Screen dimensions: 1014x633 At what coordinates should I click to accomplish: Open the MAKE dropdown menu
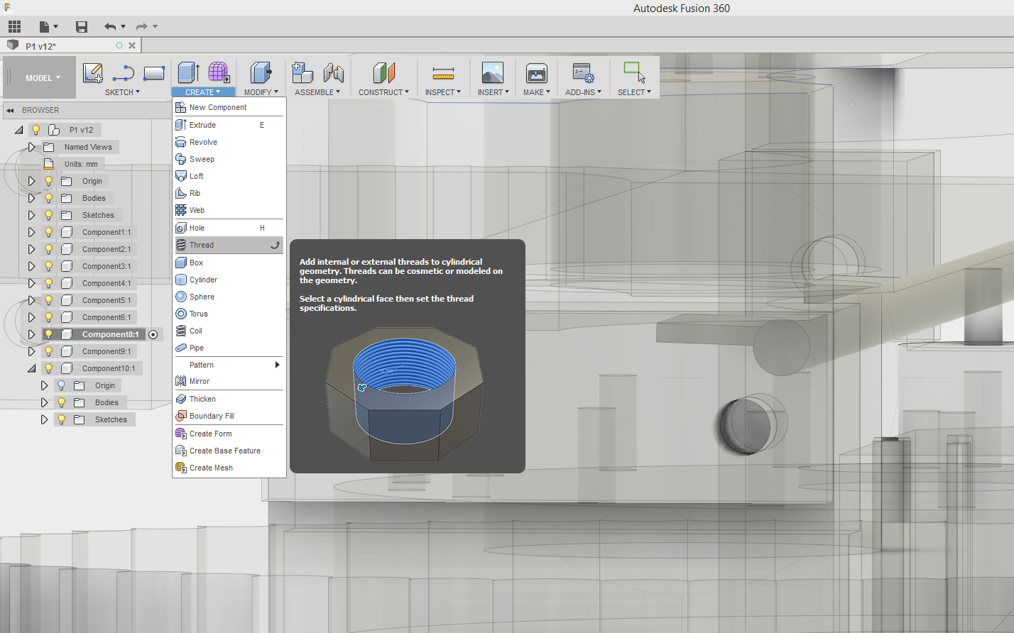537,92
